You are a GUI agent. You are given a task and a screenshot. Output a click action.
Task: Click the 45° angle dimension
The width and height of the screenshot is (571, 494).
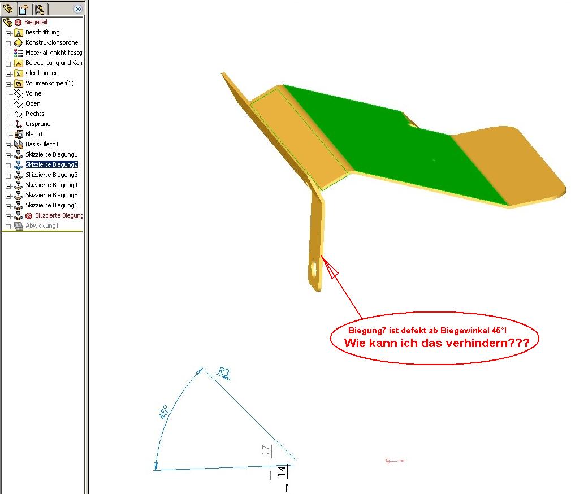coord(164,412)
